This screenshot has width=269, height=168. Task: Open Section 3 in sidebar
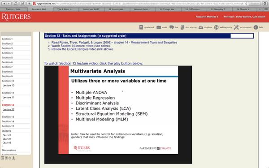(x=7, y=48)
